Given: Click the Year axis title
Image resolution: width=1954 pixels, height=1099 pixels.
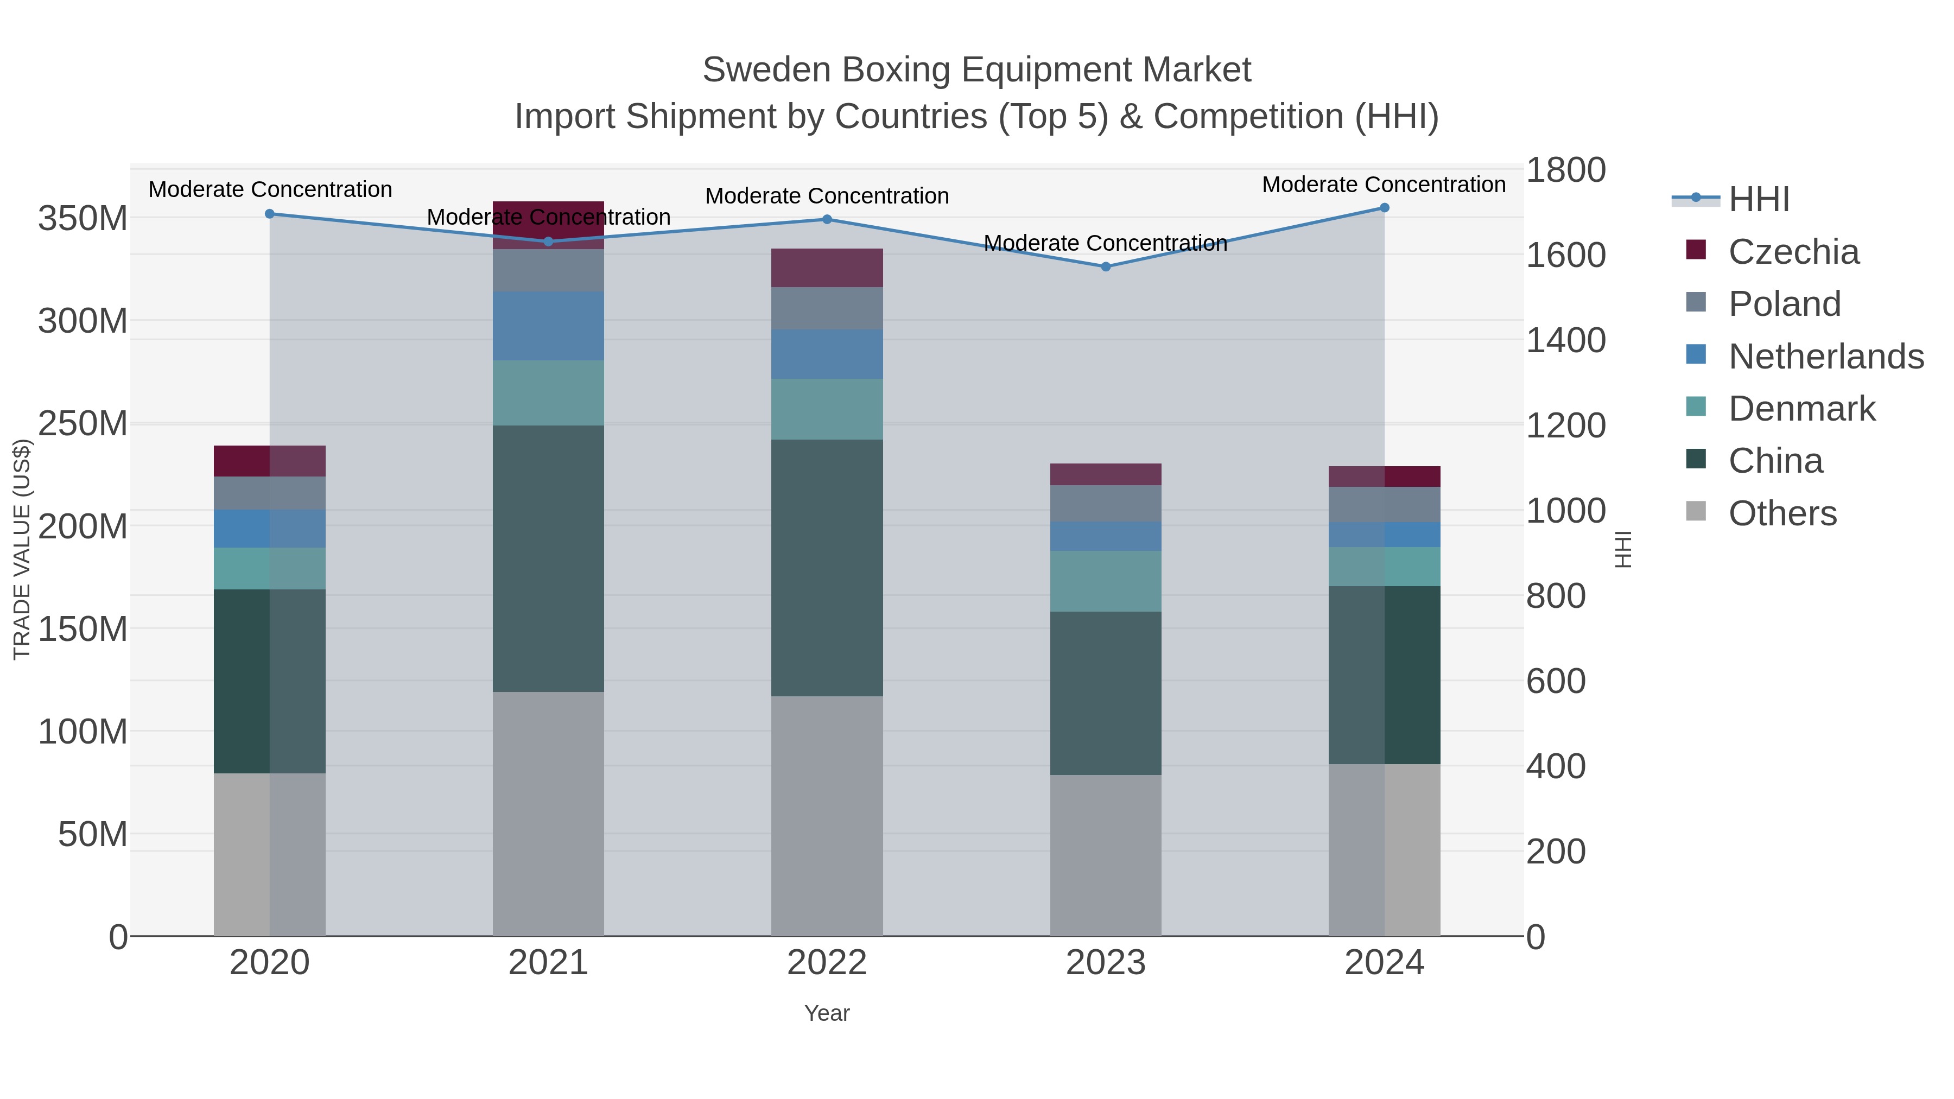Looking at the screenshot, I should click(x=827, y=1013).
